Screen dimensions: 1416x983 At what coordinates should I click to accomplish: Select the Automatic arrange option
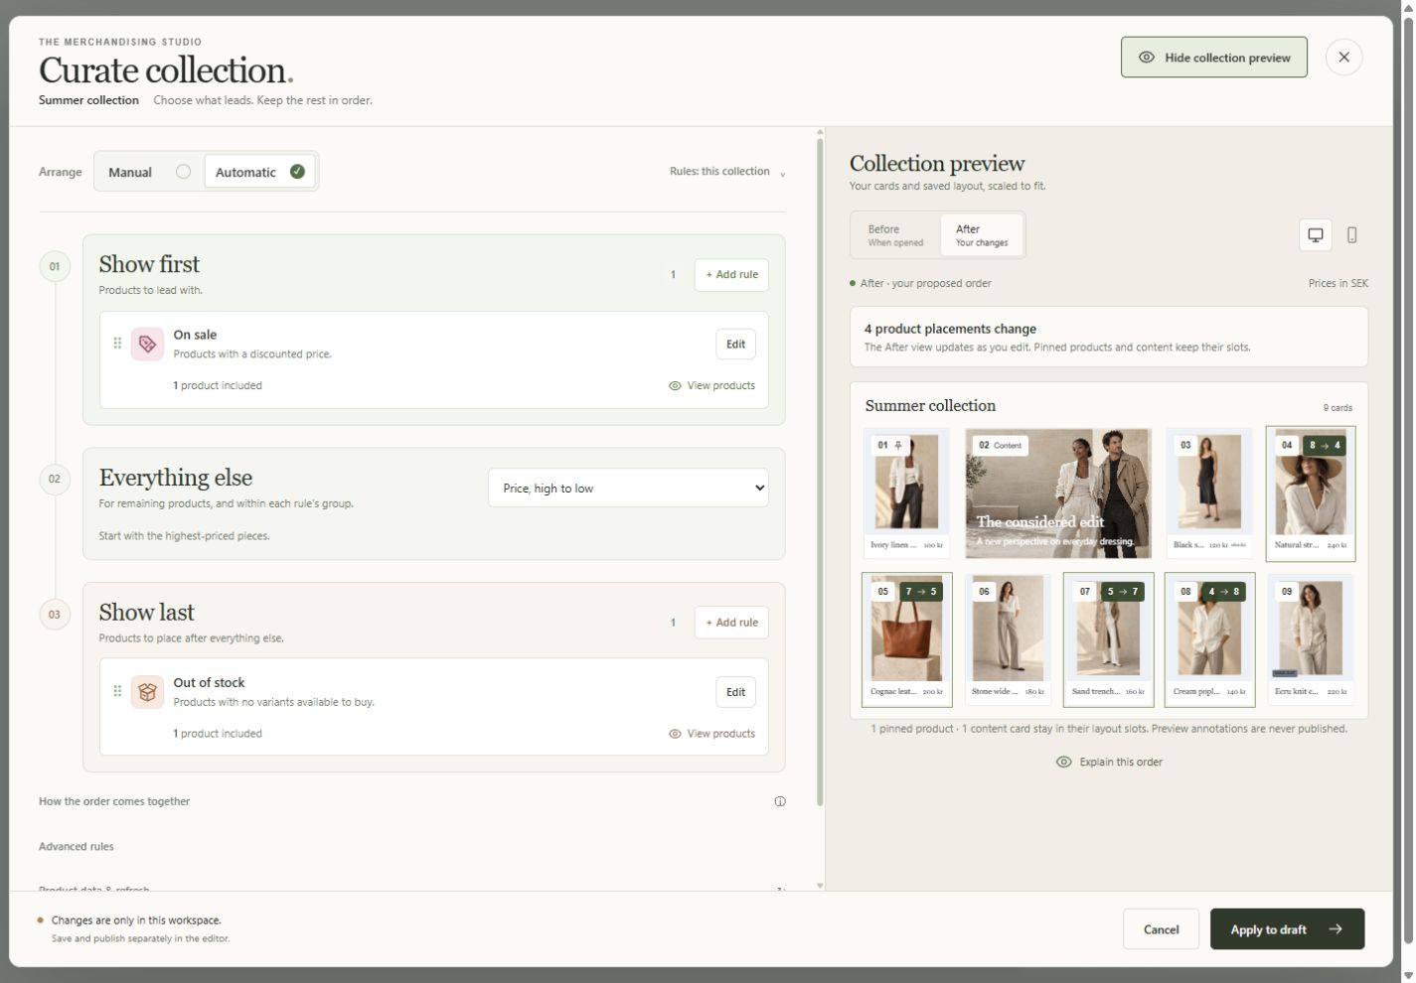[x=260, y=172]
